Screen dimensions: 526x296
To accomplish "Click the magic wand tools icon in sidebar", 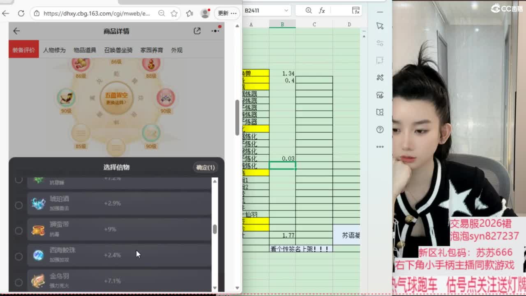I will click(x=380, y=77).
